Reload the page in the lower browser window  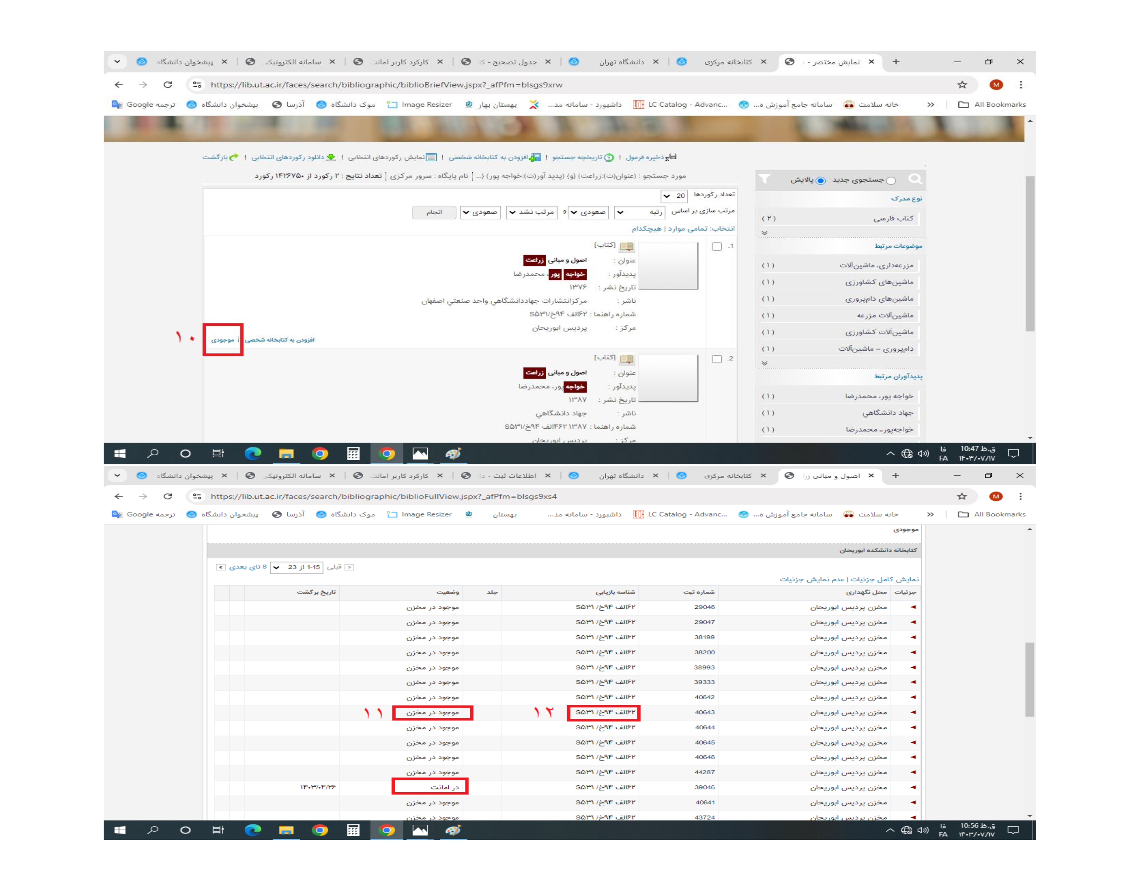click(x=168, y=496)
